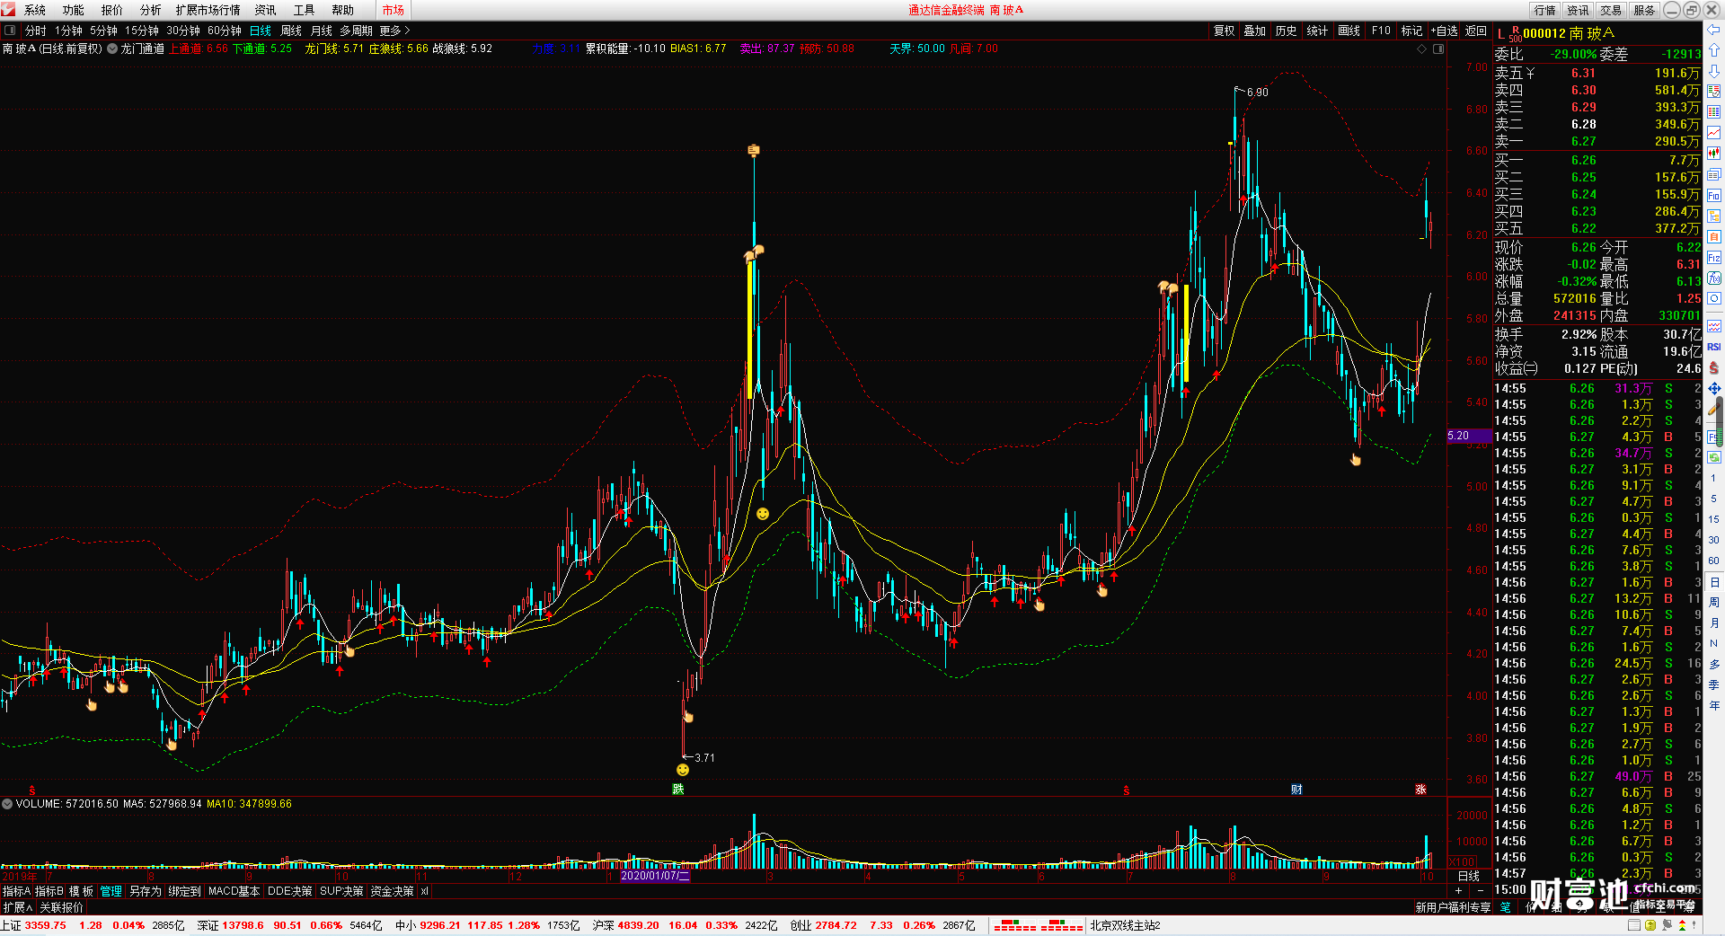Click the 财 marker on the date axis

1296,790
